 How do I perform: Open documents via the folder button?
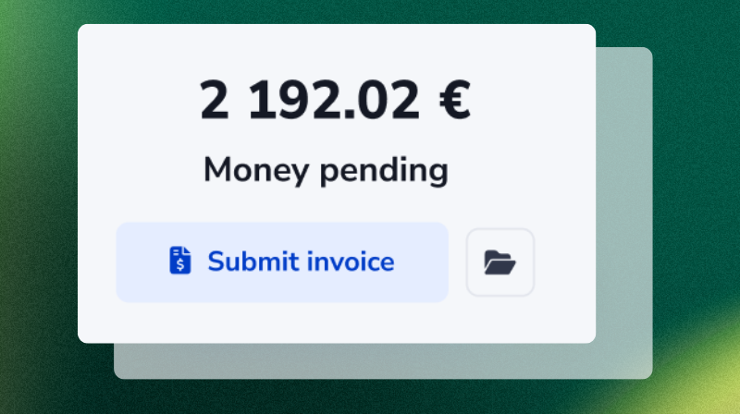pyautogui.click(x=499, y=262)
